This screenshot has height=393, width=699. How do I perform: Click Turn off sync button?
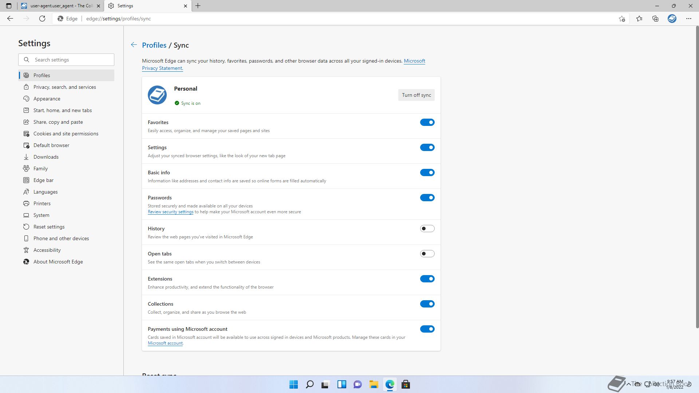point(416,95)
